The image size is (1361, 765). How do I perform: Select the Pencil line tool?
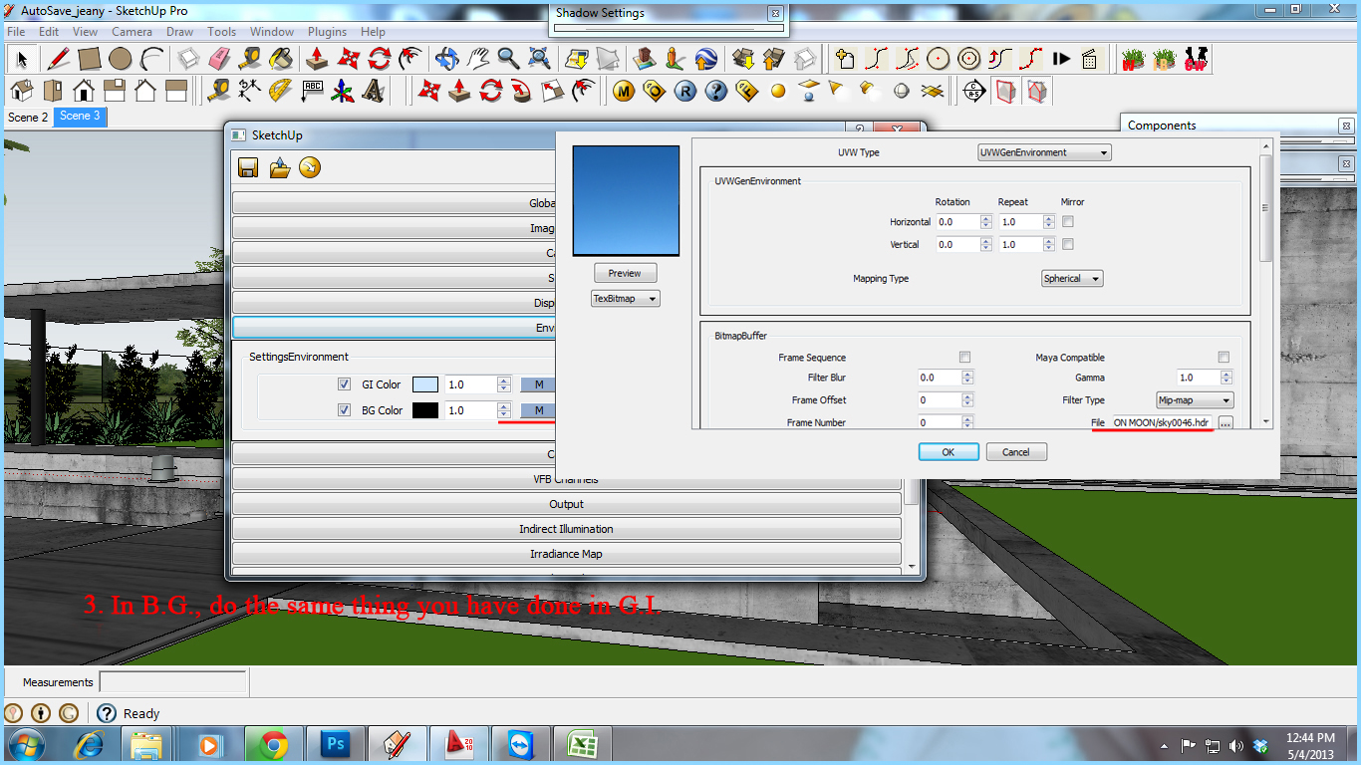[x=58, y=59]
